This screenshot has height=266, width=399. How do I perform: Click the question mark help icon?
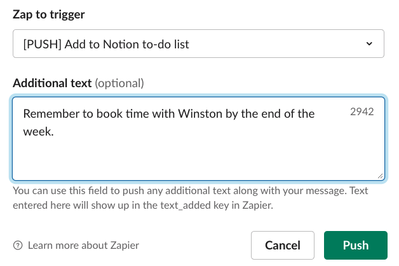18,245
